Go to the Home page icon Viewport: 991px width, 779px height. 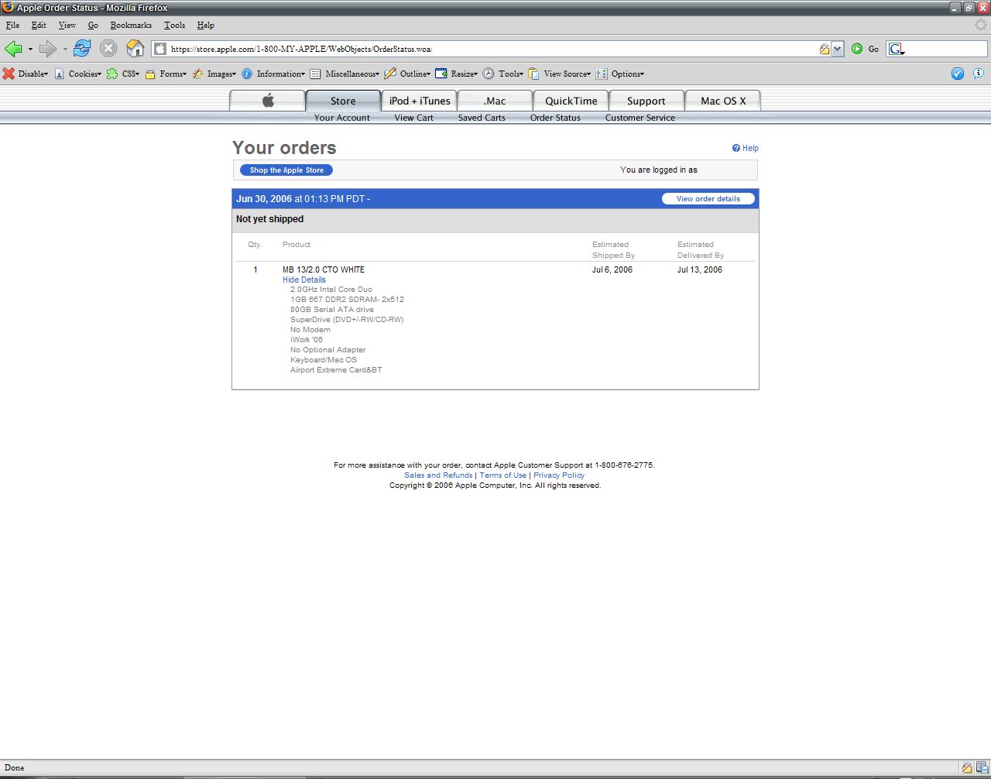[135, 49]
